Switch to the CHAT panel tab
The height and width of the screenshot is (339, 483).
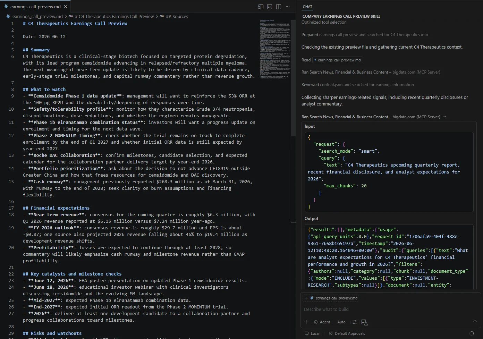307,7
